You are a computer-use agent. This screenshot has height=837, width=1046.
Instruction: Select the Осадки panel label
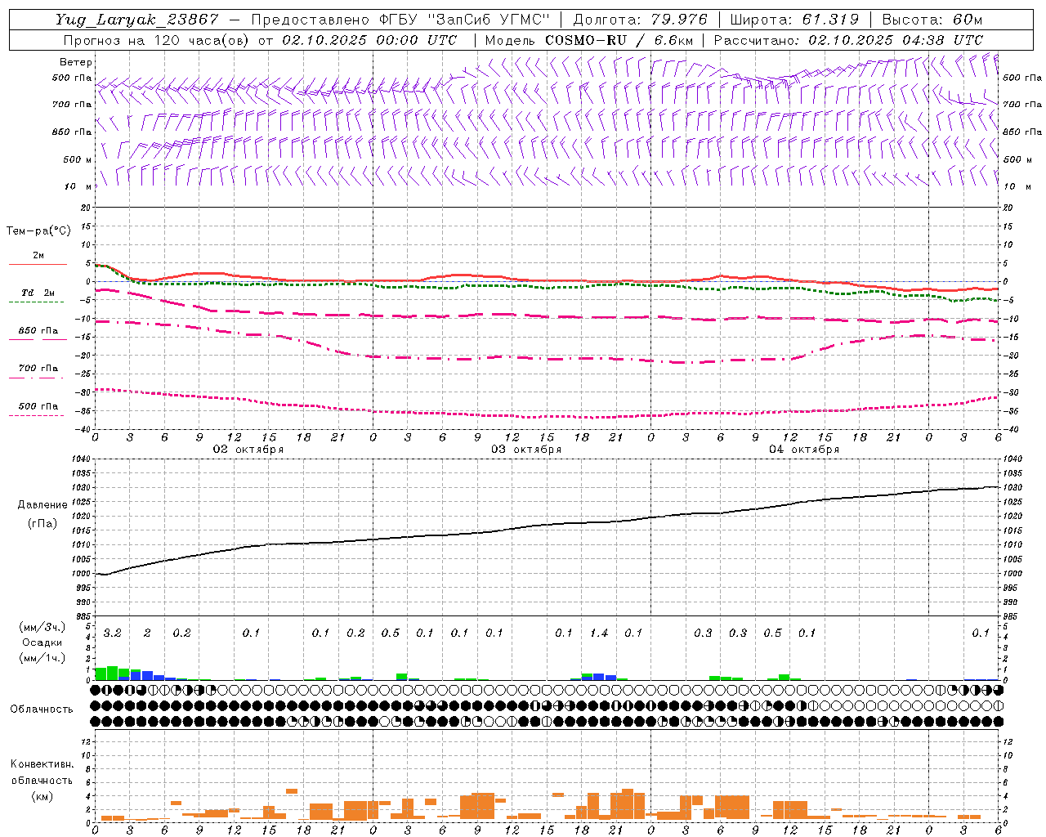click(x=42, y=642)
